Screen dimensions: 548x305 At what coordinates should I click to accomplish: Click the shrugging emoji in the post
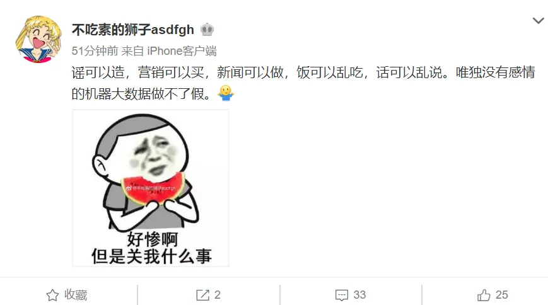click(226, 93)
